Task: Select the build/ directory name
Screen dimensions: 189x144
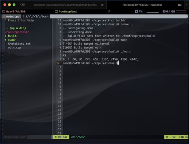Action: pyautogui.click(x=13, y=36)
